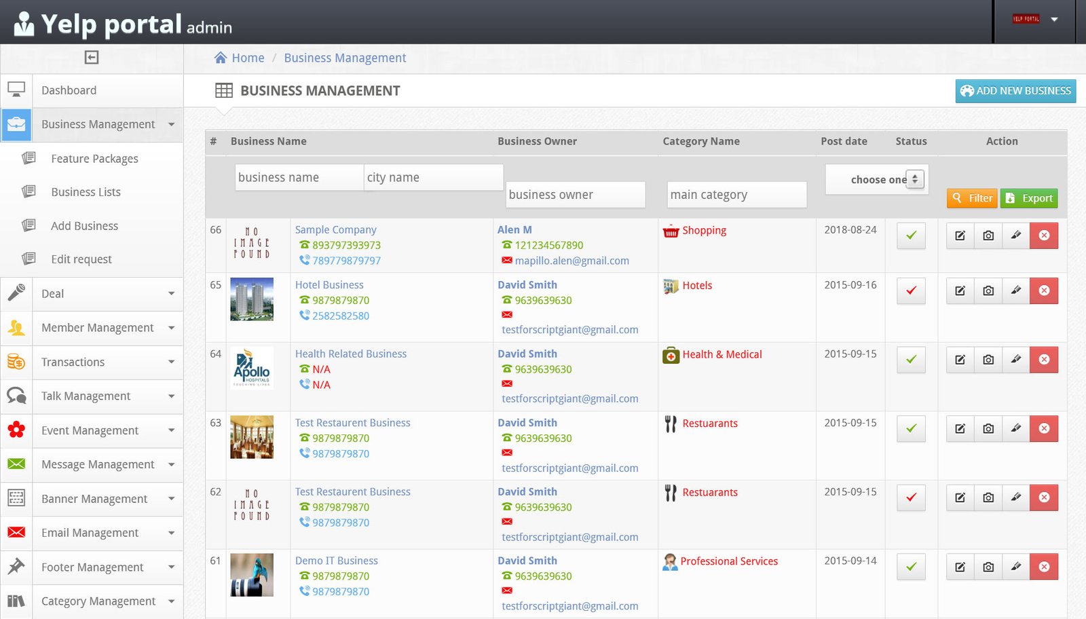Screen dimensions: 1086x619
Task: Click the Add New Business button
Action: coord(1015,91)
